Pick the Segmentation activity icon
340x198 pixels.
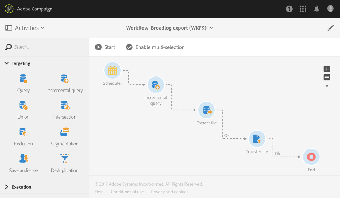pos(64,132)
